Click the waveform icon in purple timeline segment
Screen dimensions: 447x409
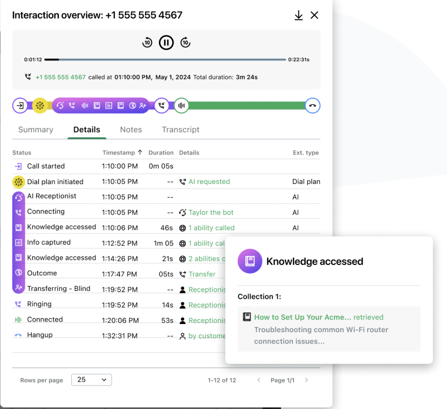[85, 105]
